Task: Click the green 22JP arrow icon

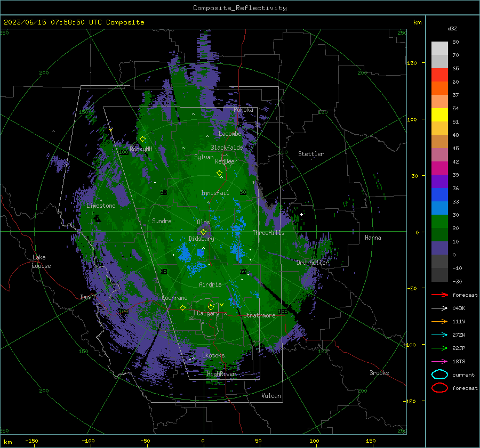Action: (x=439, y=348)
